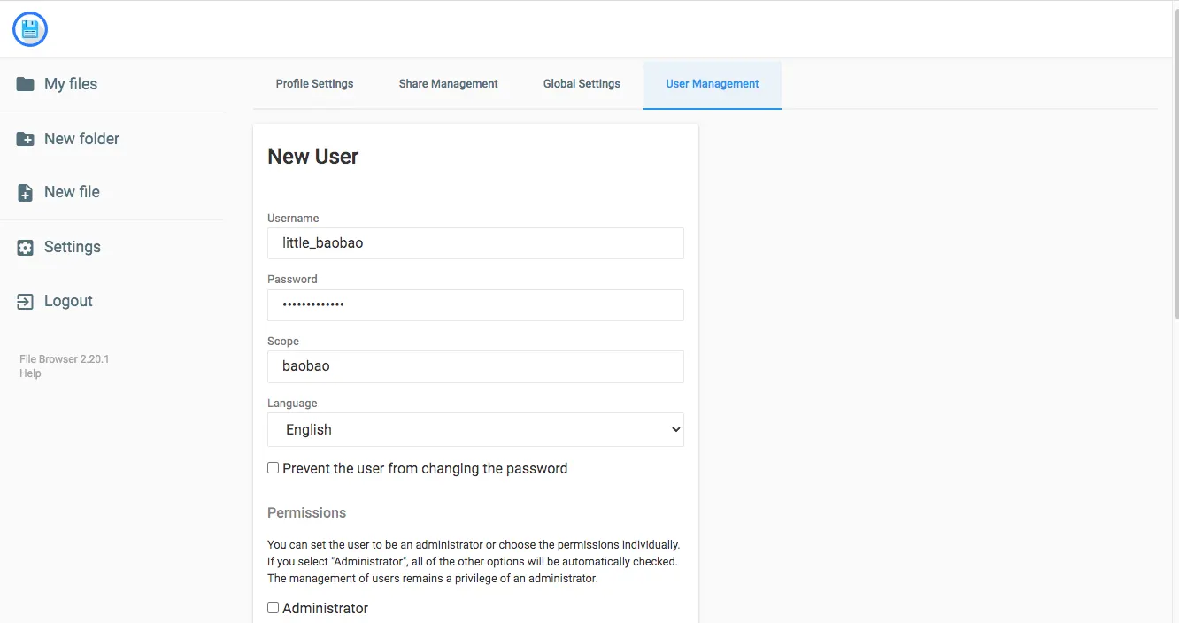Click the My files folder icon
The width and height of the screenshot is (1179, 623).
point(26,84)
